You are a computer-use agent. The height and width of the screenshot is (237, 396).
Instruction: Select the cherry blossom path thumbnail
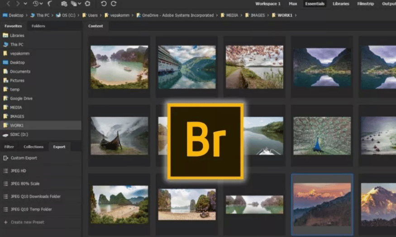[x=254, y=67]
